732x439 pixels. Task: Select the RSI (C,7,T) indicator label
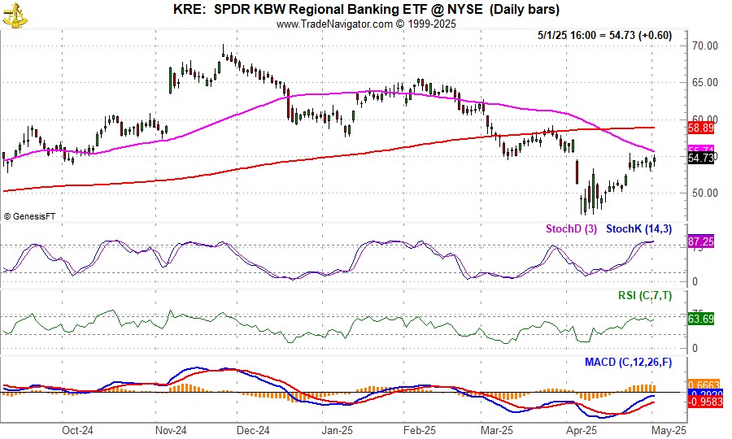tap(645, 295)
